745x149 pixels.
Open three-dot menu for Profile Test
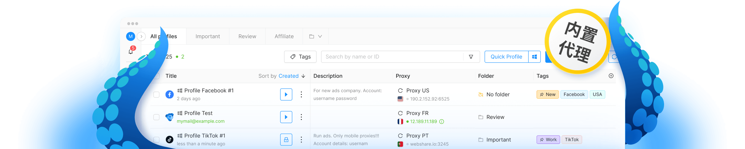301,117
